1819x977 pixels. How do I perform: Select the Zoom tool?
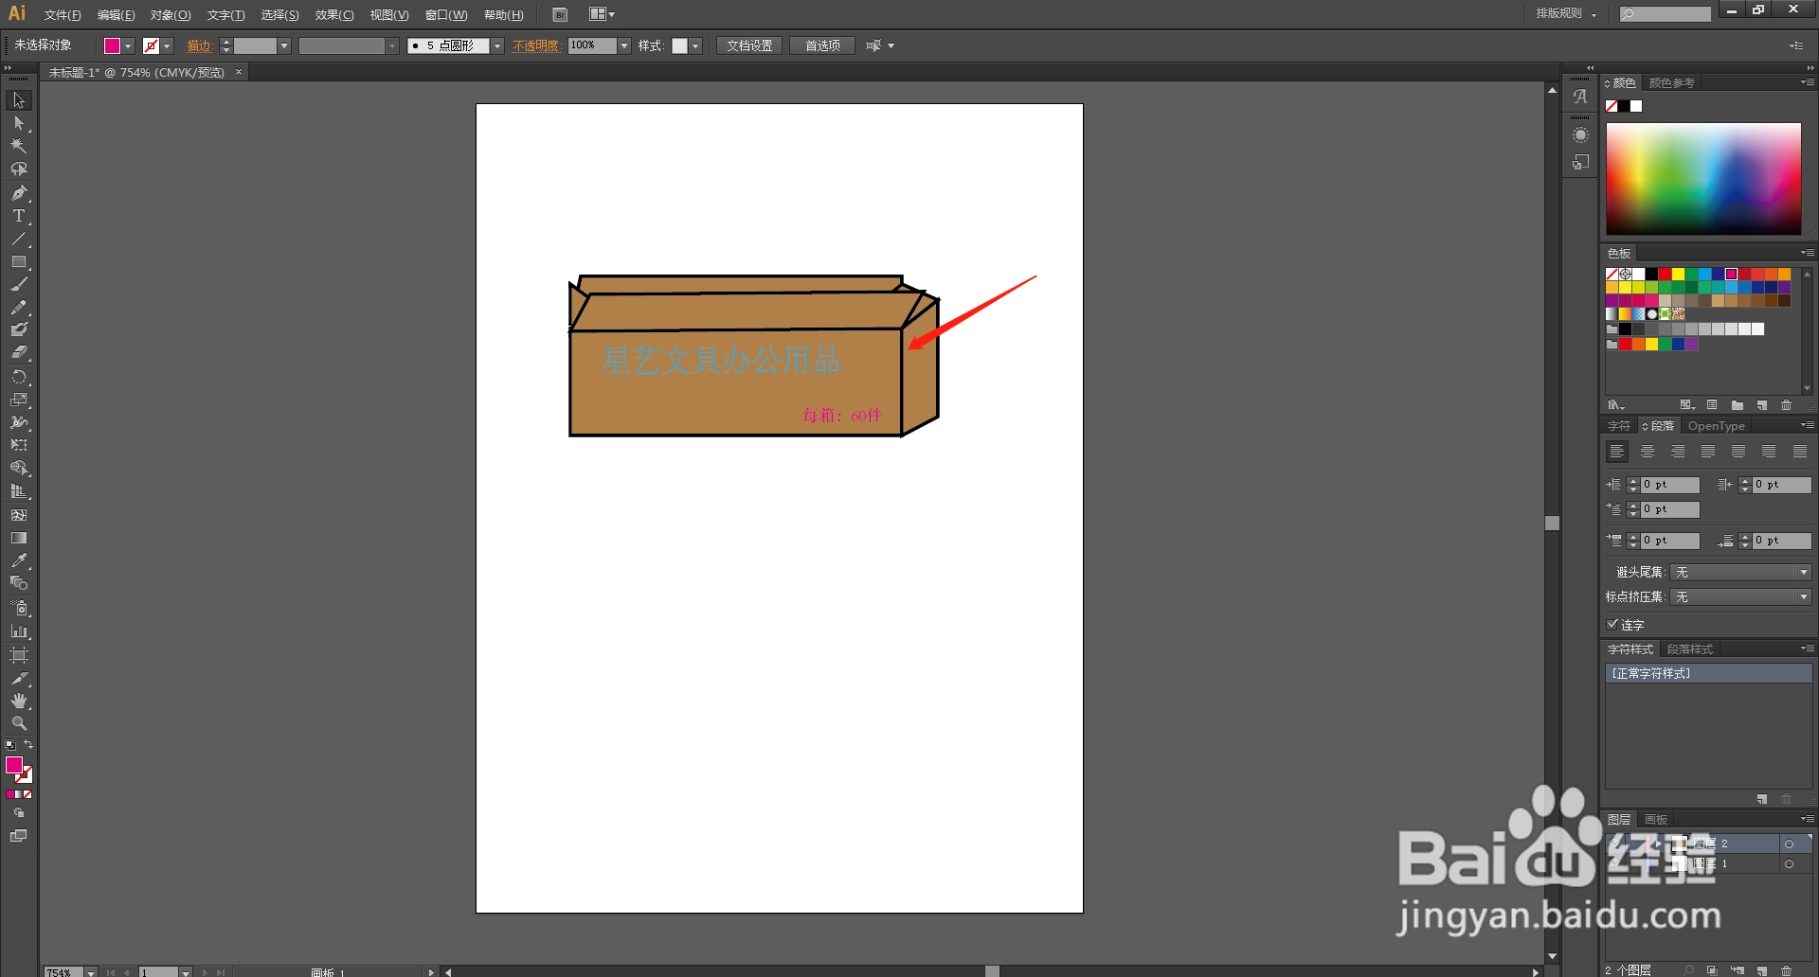[x=19, y=723]
